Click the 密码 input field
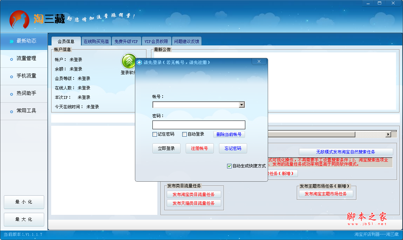This screenshot has width=403, height=240. pos(199,125)
